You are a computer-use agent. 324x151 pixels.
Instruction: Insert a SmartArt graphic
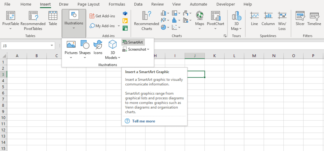(x=133, y=42)
